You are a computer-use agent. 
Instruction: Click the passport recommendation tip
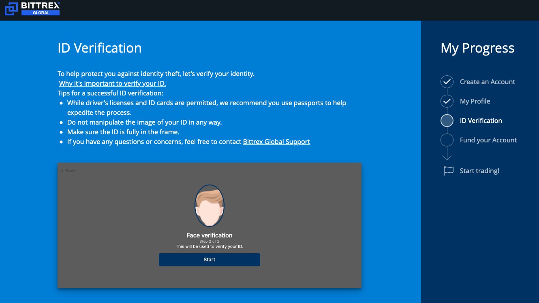(207, 108)
